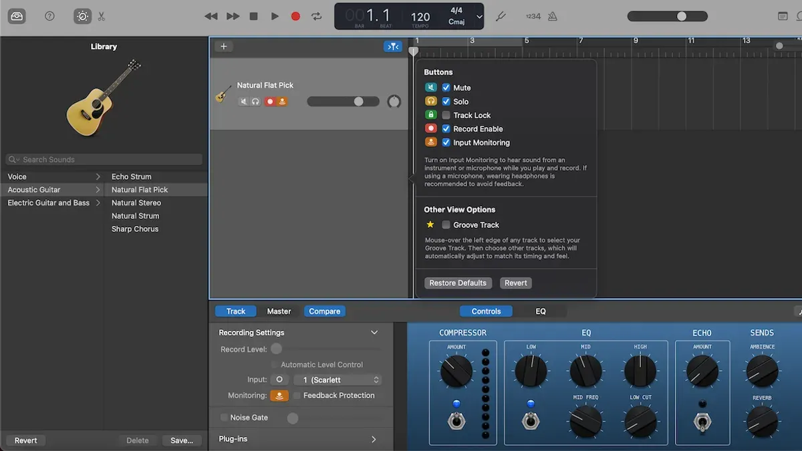The image size is (802, 451).
Task: Collapse the Recording Settings section
Action: click(374, 332)
